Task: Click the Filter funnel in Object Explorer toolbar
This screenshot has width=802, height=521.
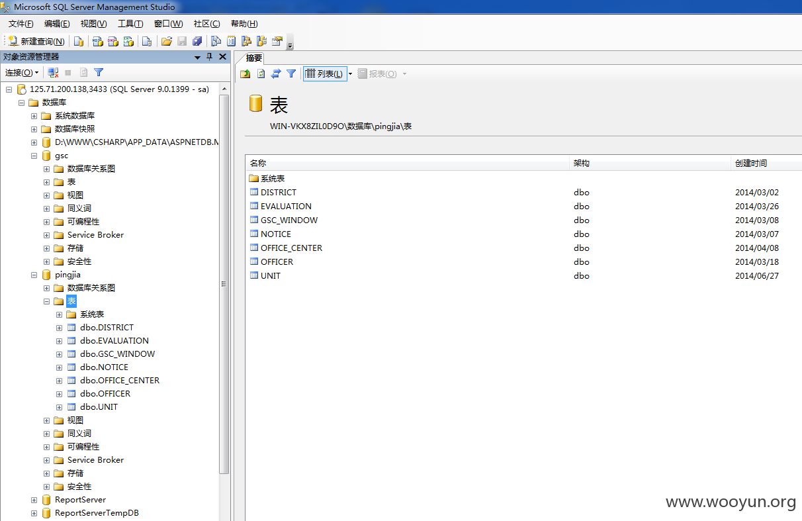Action: (x=99, y=73)
